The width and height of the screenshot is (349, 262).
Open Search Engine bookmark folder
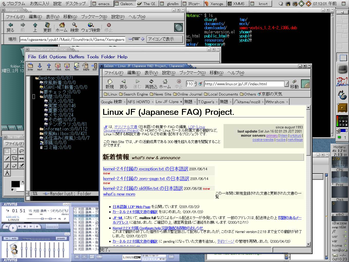tap(133, 94)
